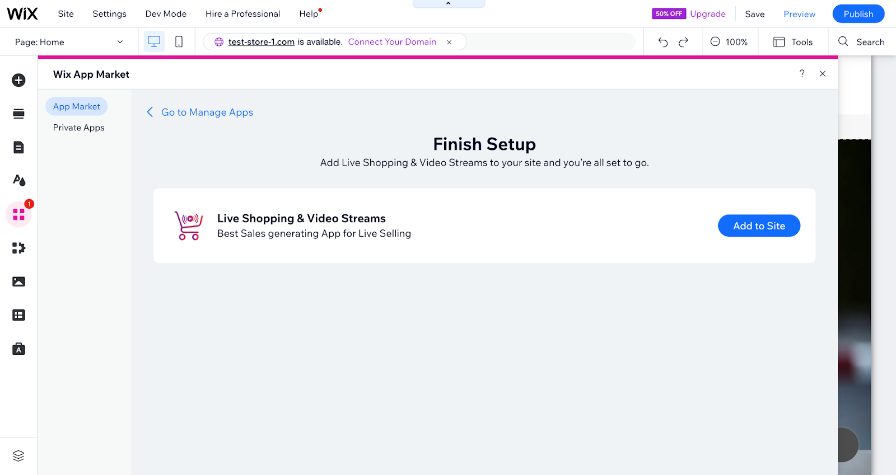
Task: Close the Wix App Market panel
Action: click(823, 74)
